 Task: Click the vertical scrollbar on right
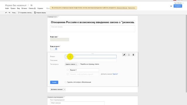tap(186, 54)
